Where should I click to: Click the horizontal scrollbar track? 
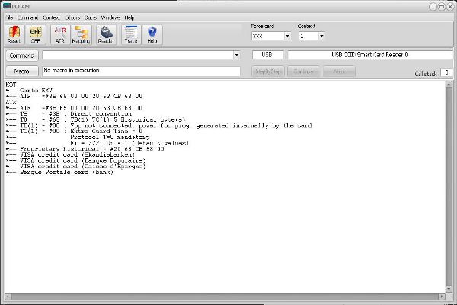coord(225,297)
